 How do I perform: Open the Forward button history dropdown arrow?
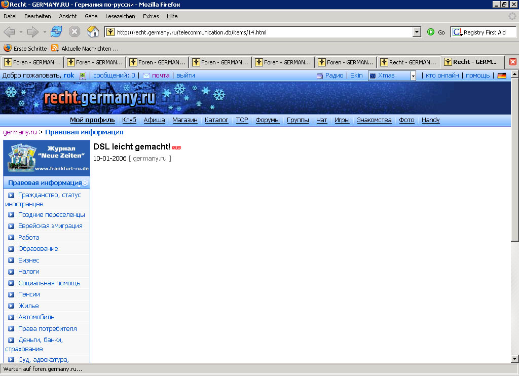(45, 32)
